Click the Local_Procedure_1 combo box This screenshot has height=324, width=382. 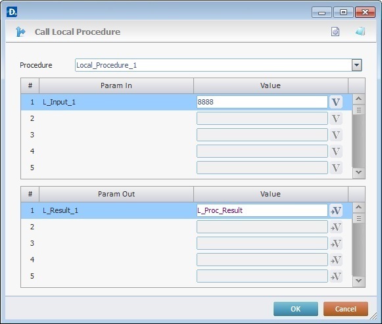[x=218, y=65]
